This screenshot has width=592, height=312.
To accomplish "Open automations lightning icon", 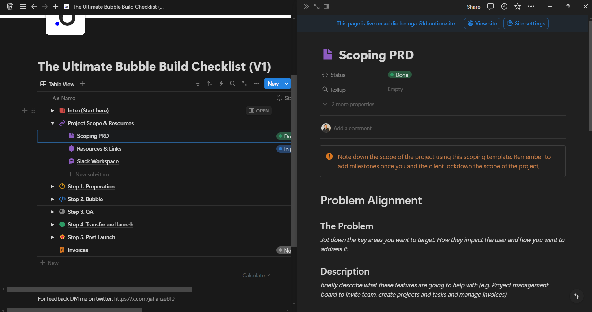I will coord(221,84).
